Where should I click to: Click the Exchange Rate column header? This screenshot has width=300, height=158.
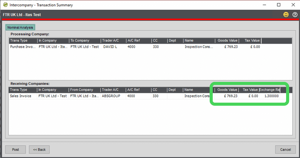click(x=269, y=90)
